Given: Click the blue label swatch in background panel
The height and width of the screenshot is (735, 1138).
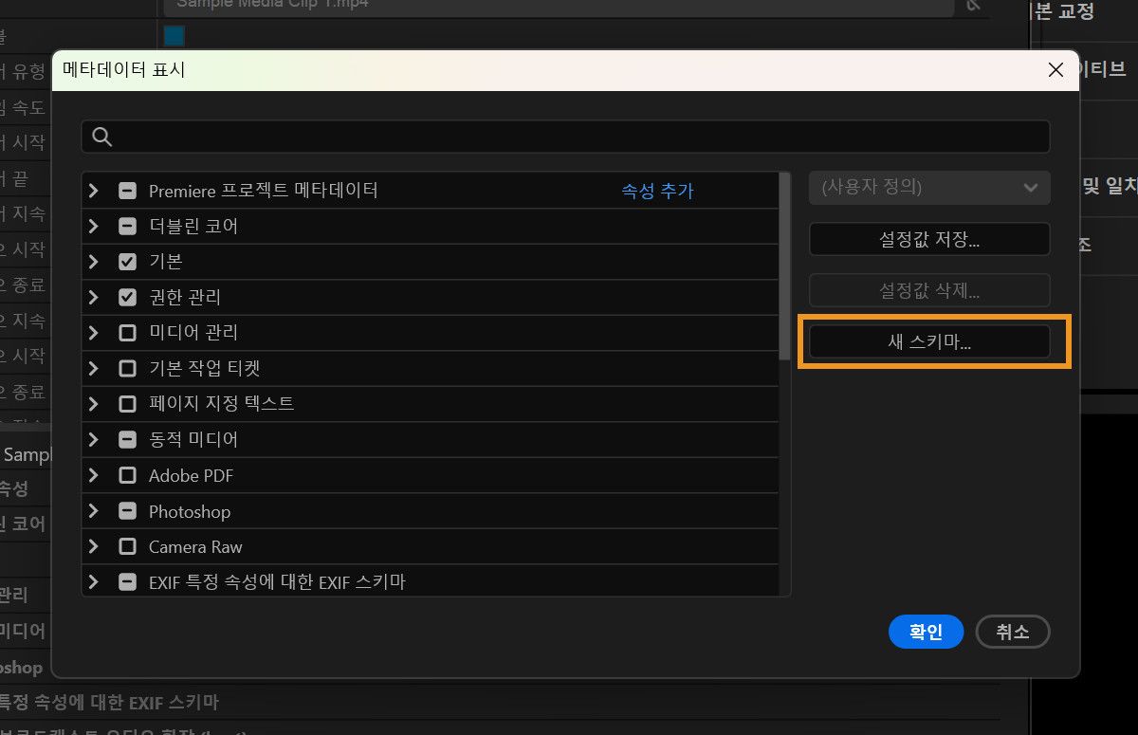Looking at the screenshot, I should [174, 37].
